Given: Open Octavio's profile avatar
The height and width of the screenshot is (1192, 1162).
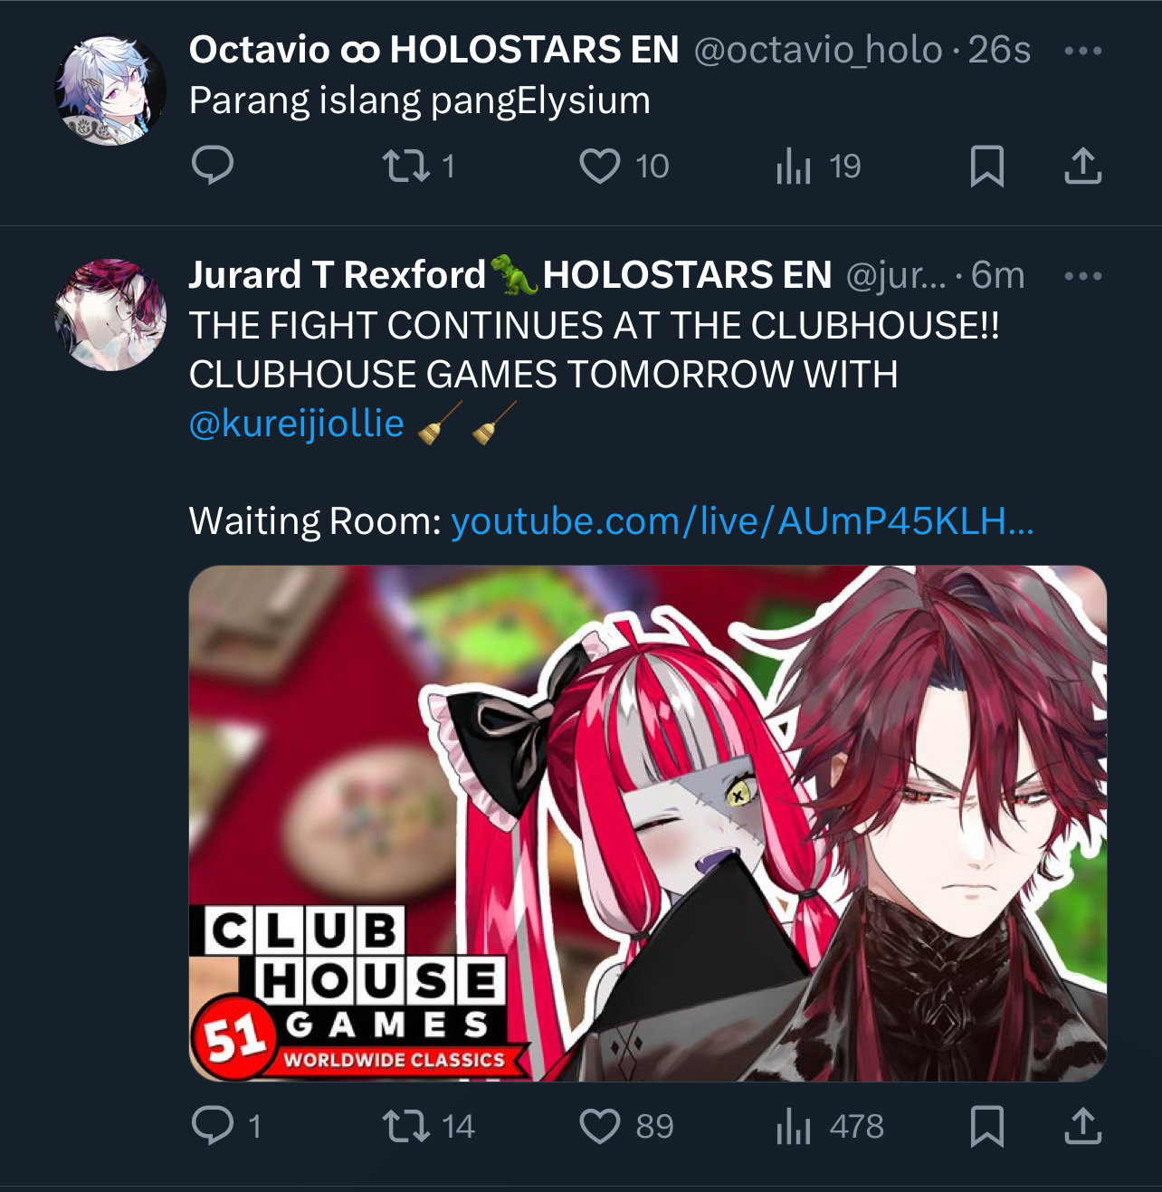Looking at the screenshot, I should (x=110, y=91).
